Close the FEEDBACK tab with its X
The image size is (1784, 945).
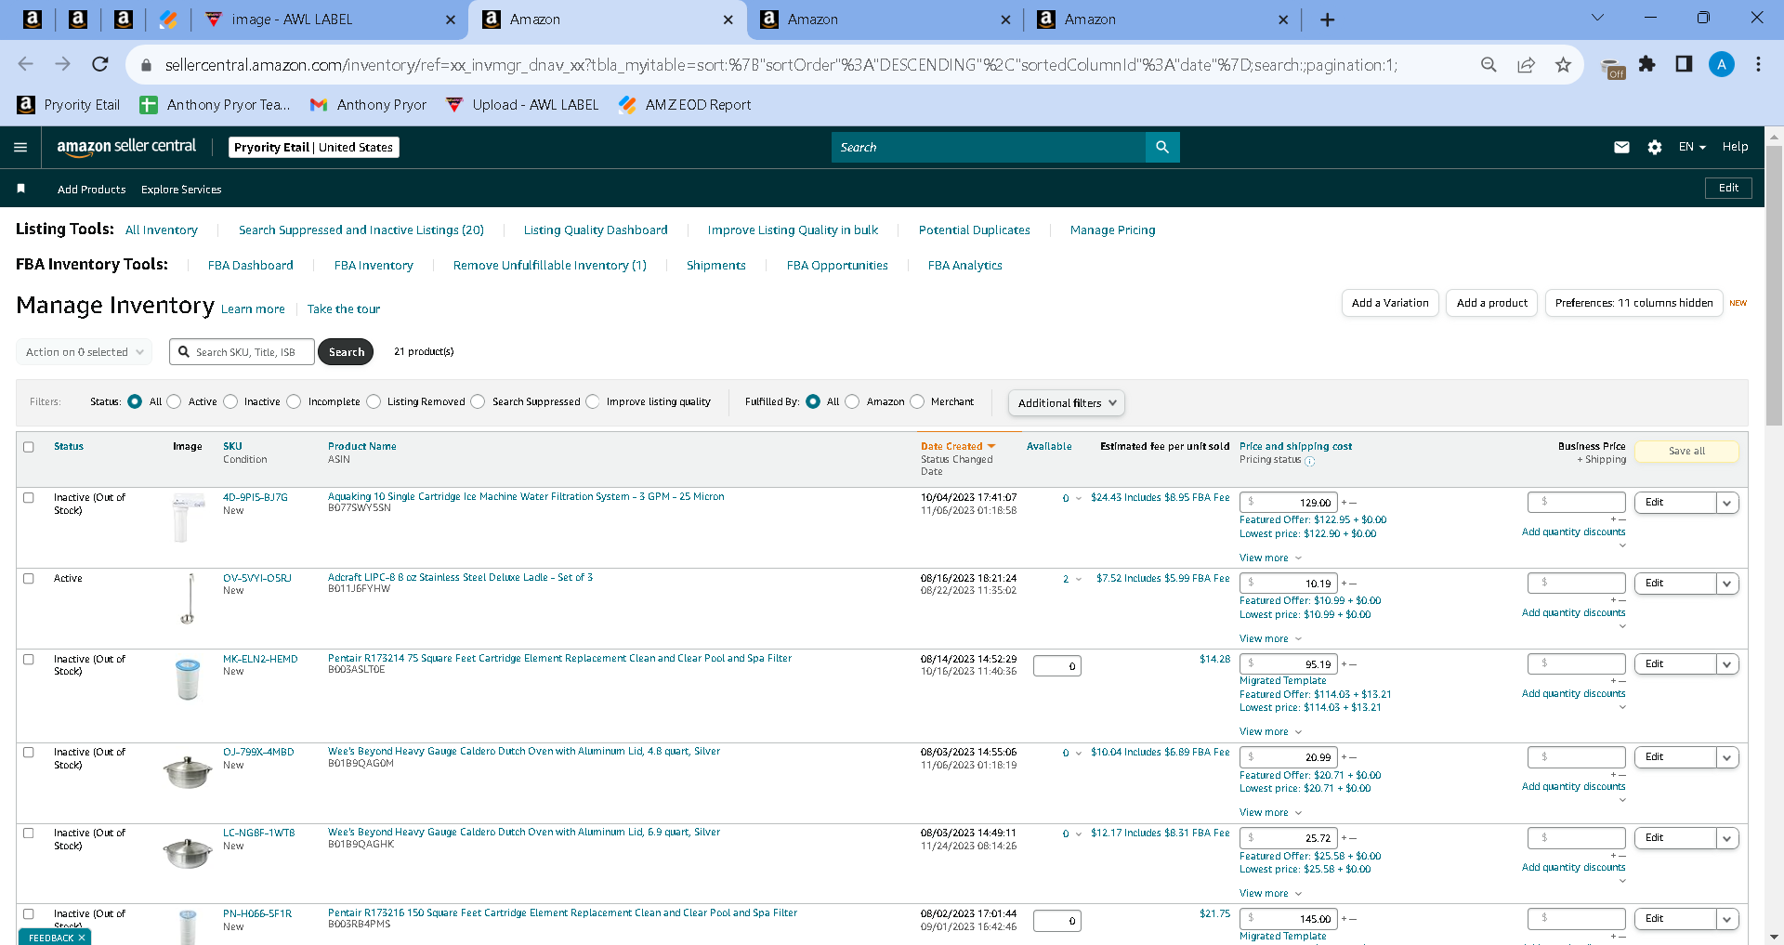(x=82, y=938)
